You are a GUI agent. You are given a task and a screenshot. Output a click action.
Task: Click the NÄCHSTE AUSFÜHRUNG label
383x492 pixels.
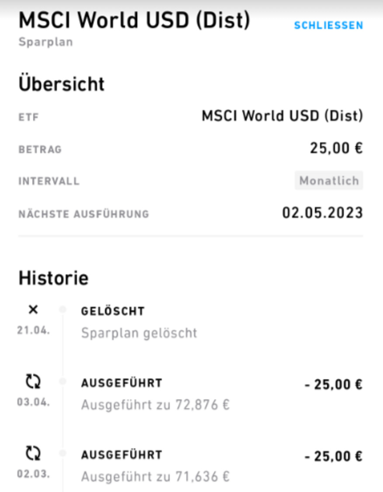coord(84,214)
